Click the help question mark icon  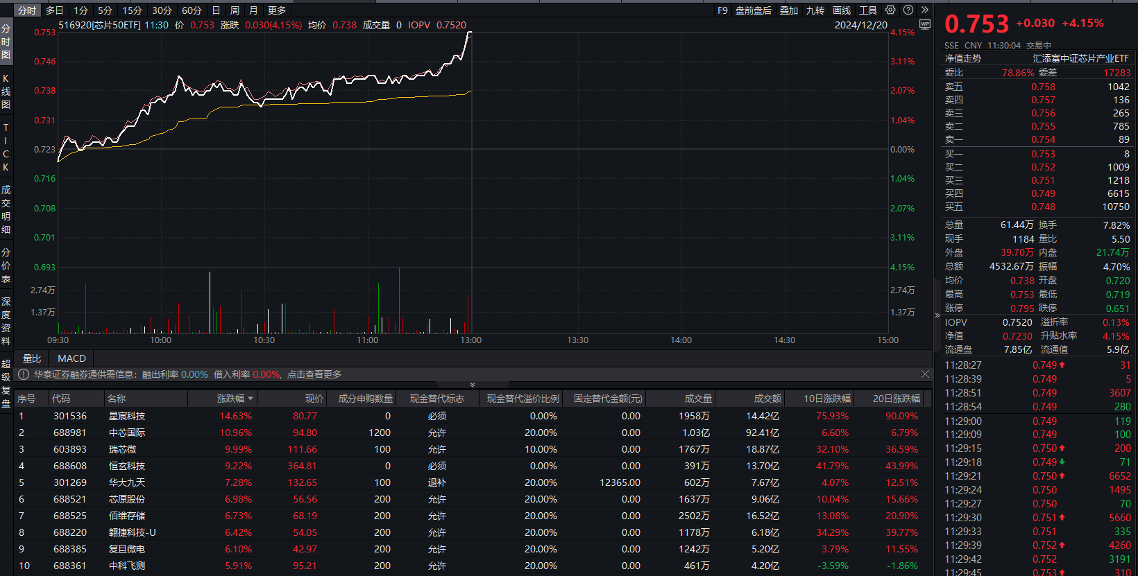click(x=908, y=10)
